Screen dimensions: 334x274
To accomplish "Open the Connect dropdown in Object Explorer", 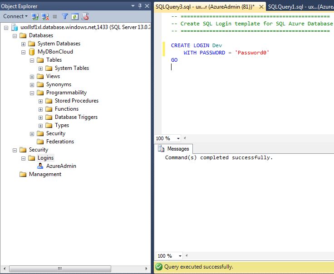I will 15,16.
